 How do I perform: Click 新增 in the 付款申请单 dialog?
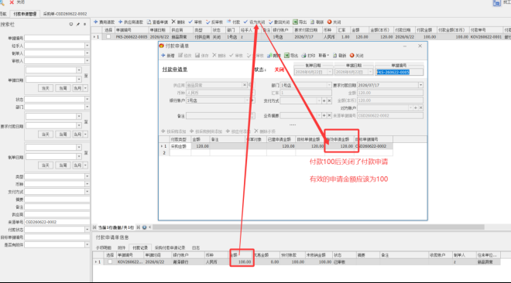click(x=168, y=56)
